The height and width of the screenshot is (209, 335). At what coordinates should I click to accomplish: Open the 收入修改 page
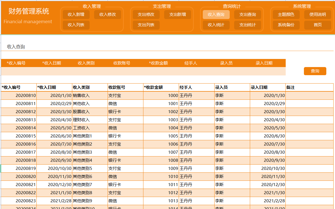pyautogui.click(x=108, y=15)
